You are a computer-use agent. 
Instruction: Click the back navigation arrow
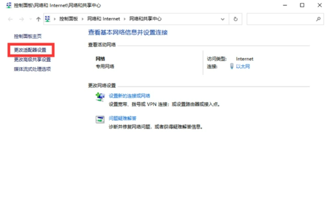[10, 19]
